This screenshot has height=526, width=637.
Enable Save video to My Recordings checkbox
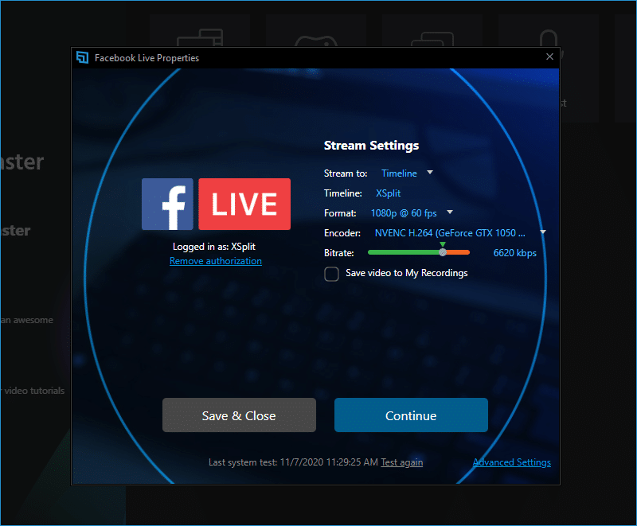click(x=331, y=274)
